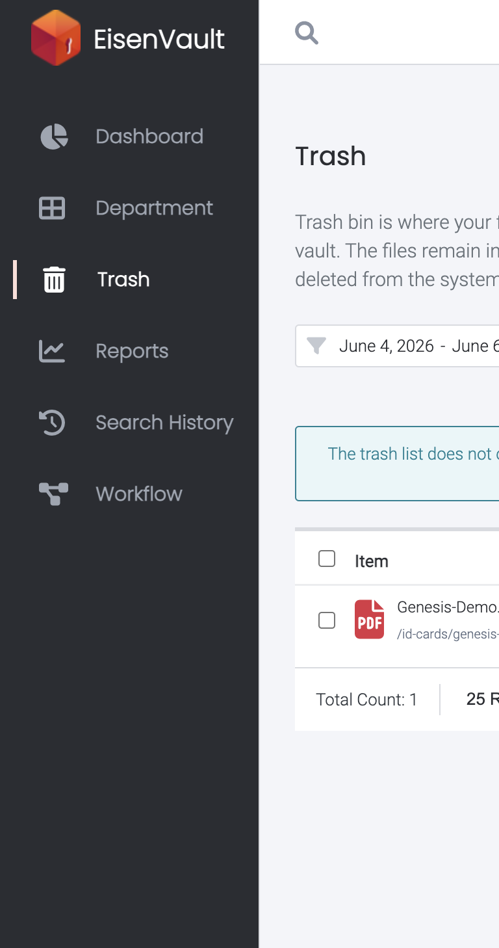Click the red PDF file icon
This screenshot has width=499, height=948.
[x=369, y=620]
